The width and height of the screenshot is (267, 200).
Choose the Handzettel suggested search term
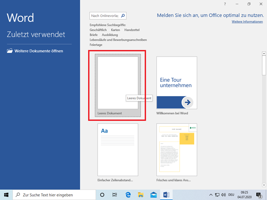coord(132,30)
